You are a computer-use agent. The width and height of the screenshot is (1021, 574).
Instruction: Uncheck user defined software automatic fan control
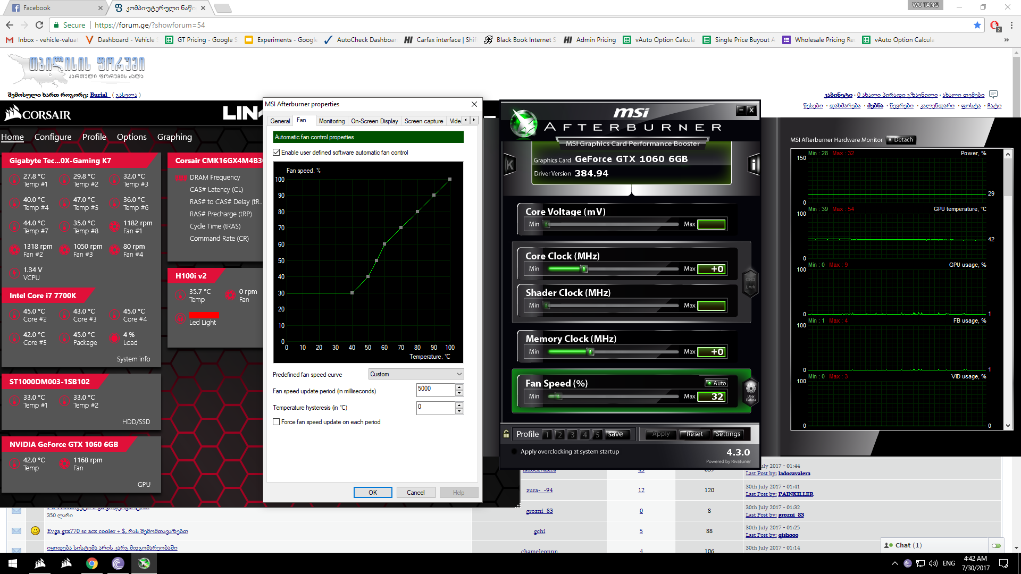[x=277, y=153]
